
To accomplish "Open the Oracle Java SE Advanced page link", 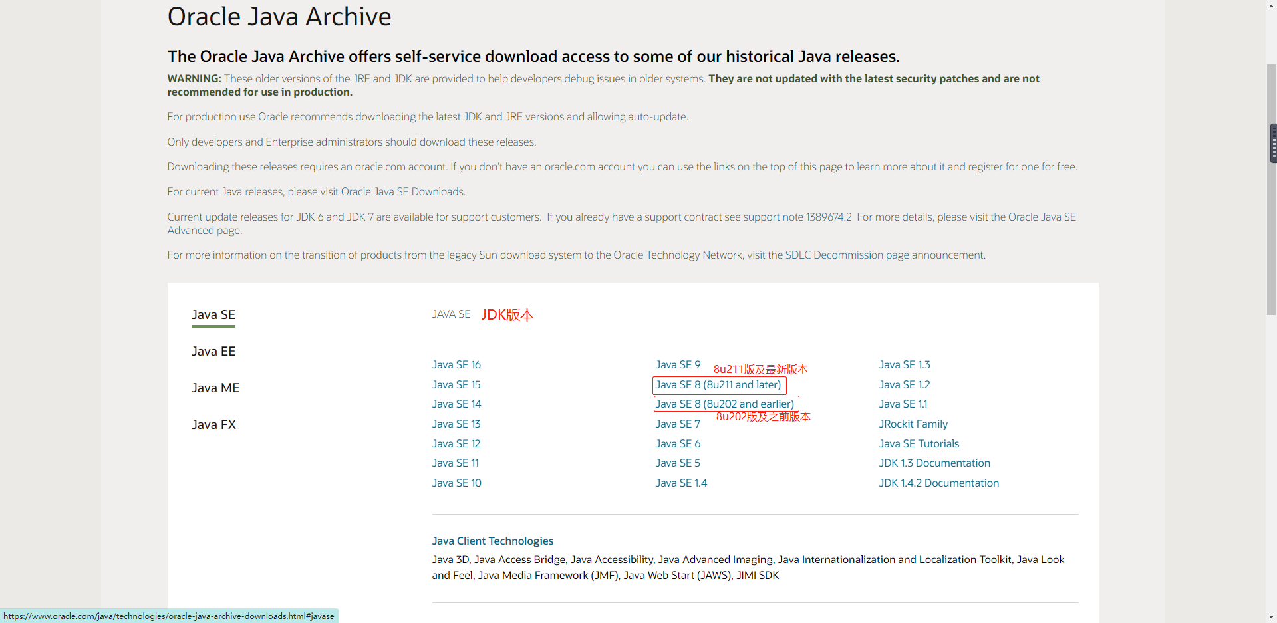I will pyautogui.click(x=1042, y=217).
